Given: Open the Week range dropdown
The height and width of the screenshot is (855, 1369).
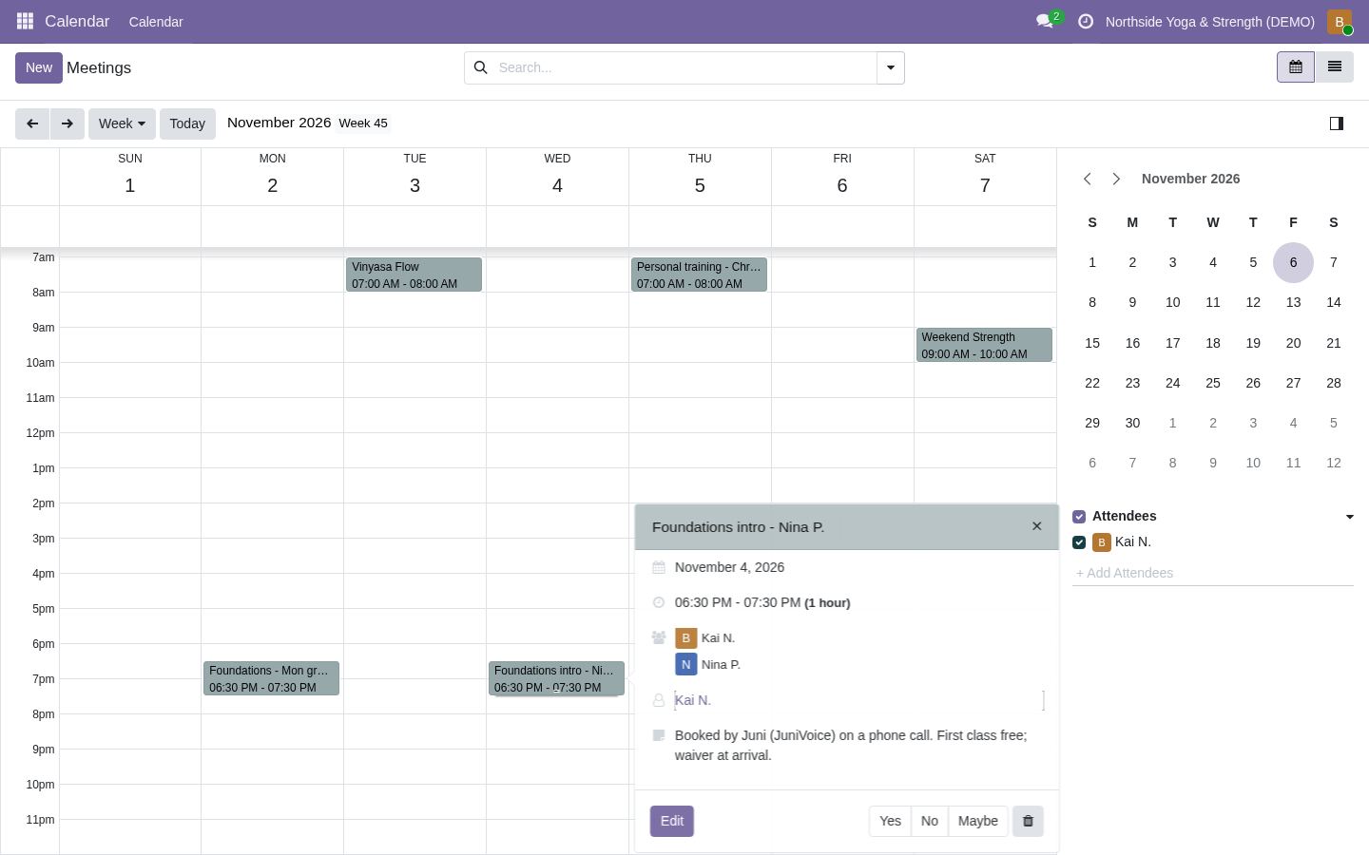Looking at the screenshot, I should (122, 123).
